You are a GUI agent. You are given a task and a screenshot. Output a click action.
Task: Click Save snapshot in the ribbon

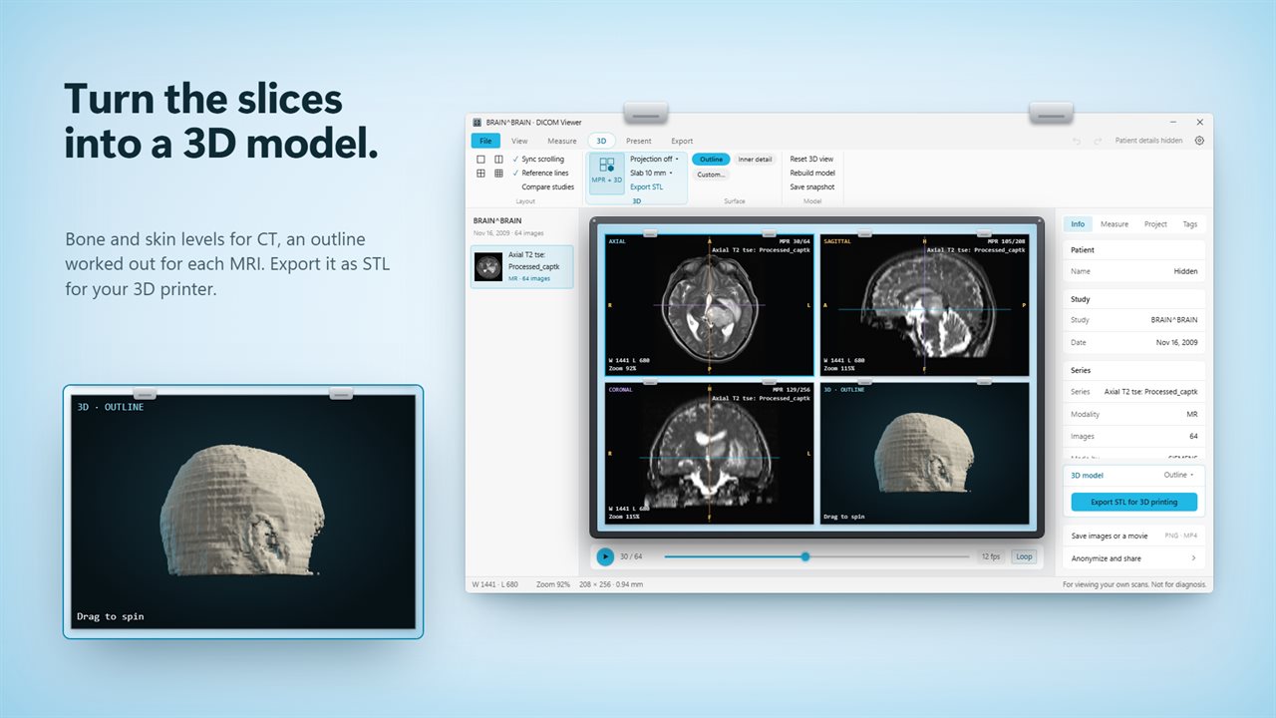812,187
